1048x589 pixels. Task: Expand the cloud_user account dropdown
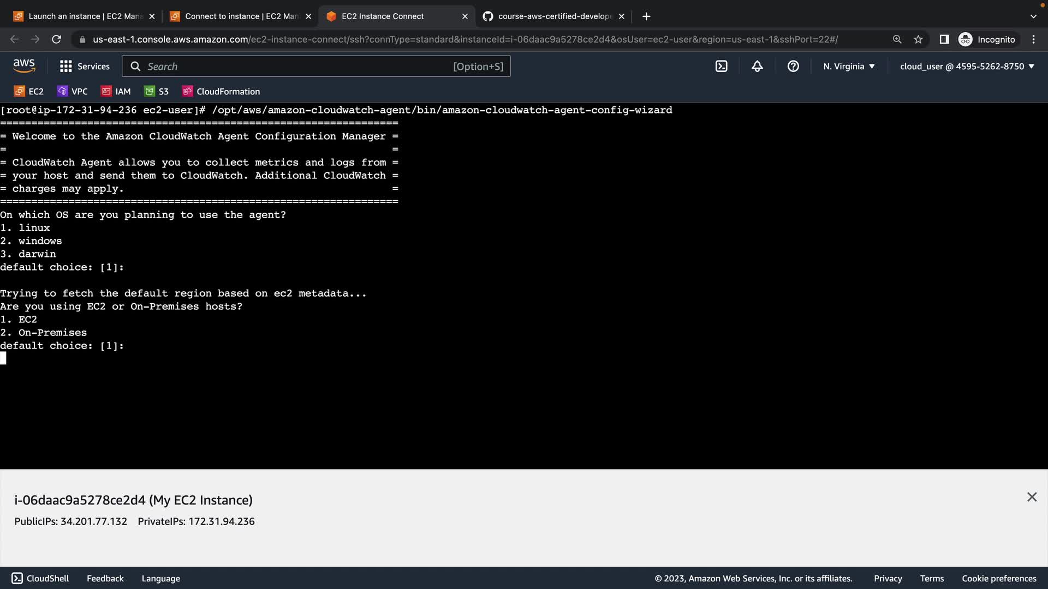pos(967,67)
